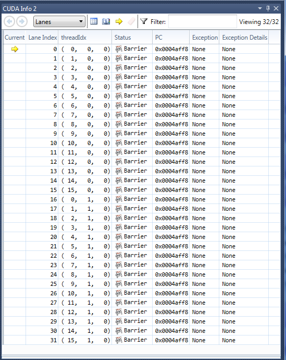Image resolution: width=286 pixels, height=360 pixels.
Task: Toggle the auto-hide pin icon
Action: click(x=268, y=8)
